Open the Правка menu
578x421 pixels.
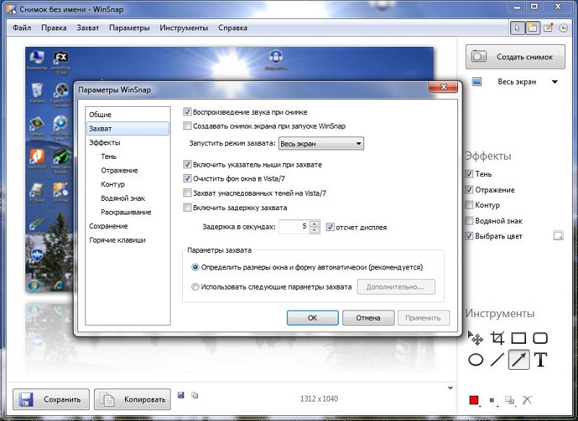click(53, 28)
